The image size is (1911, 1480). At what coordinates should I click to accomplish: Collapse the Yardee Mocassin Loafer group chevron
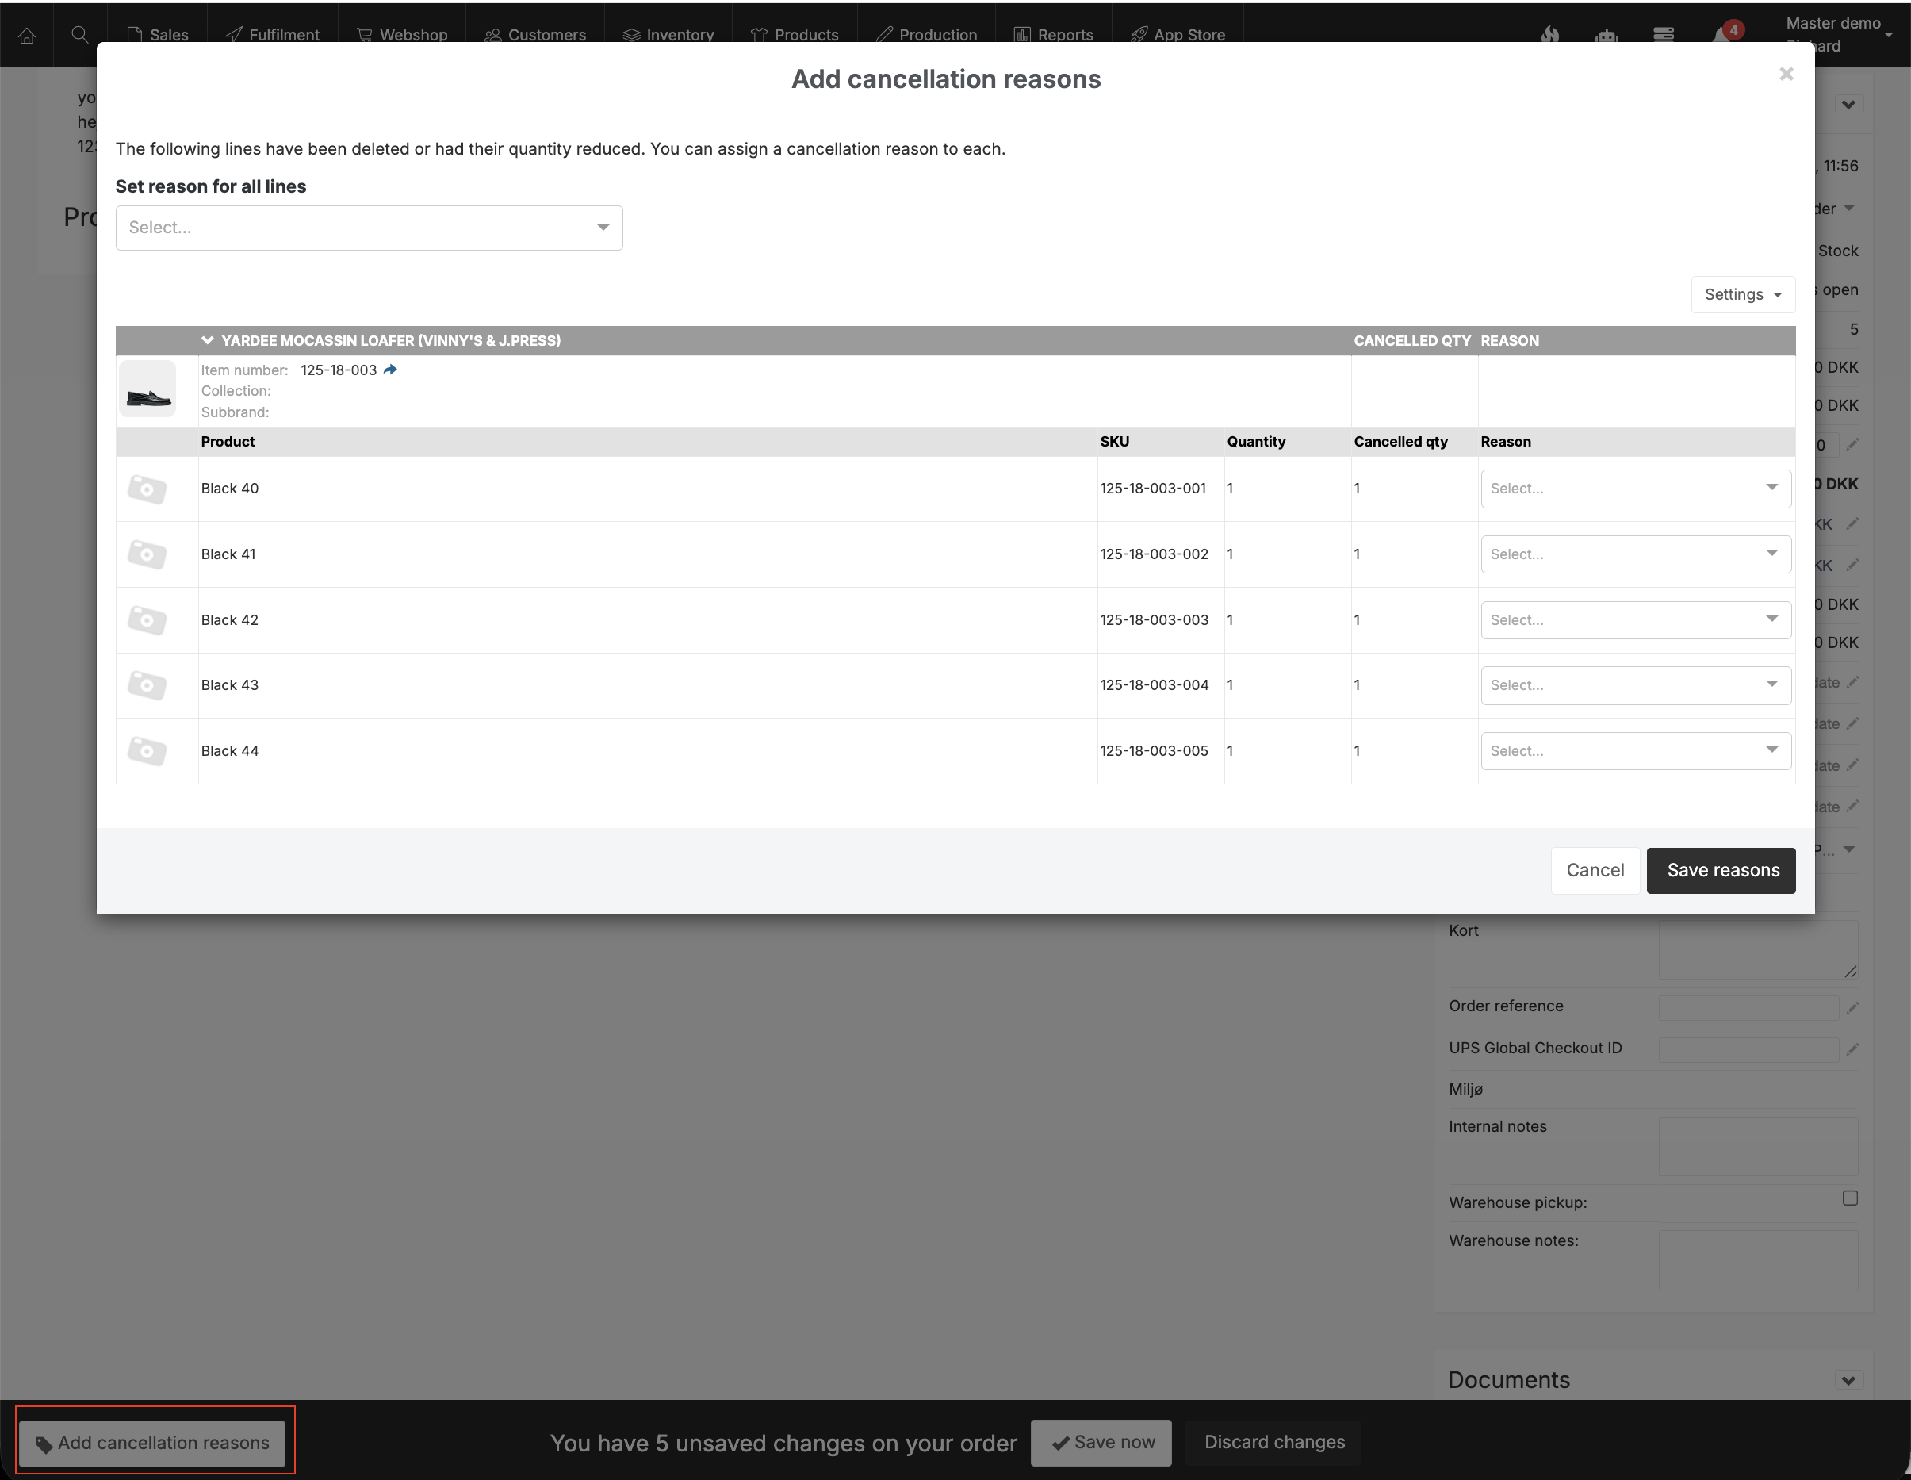[x=208, y=340]
